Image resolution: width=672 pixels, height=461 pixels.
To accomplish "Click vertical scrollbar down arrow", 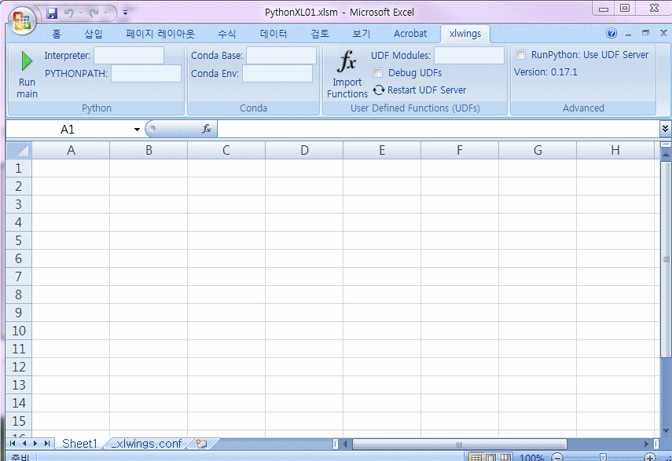I will pos(666,431).
